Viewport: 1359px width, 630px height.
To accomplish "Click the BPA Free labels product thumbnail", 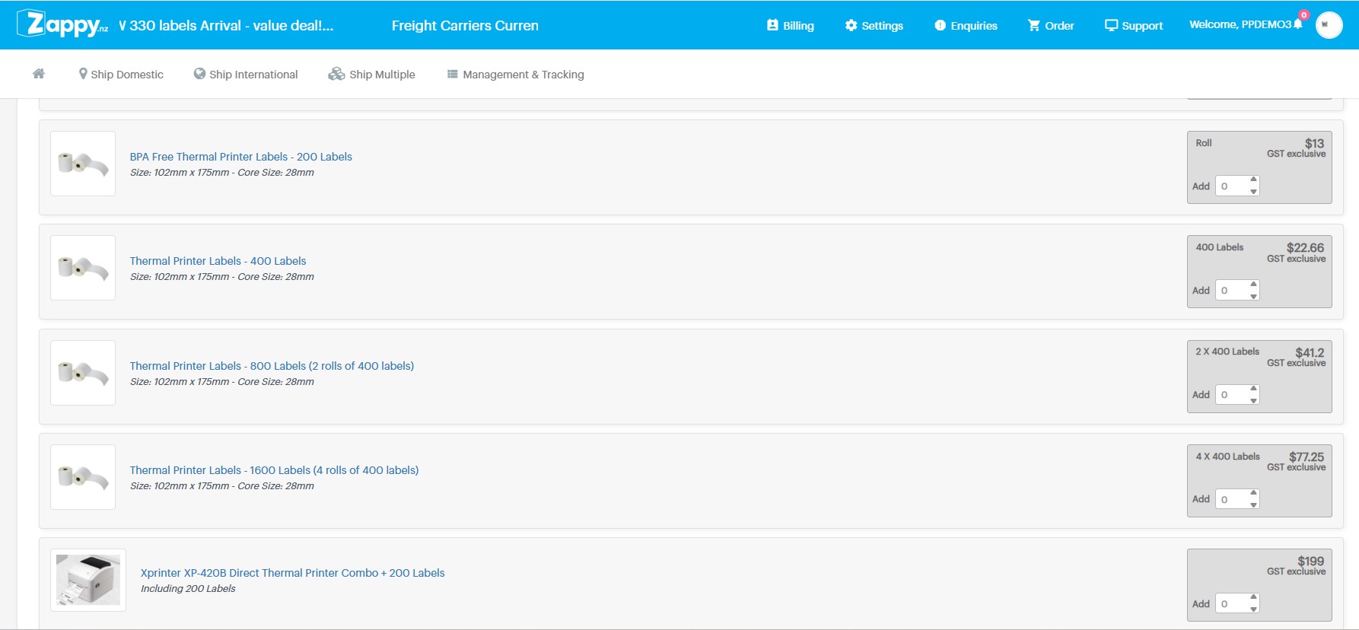I will [83, 164].
